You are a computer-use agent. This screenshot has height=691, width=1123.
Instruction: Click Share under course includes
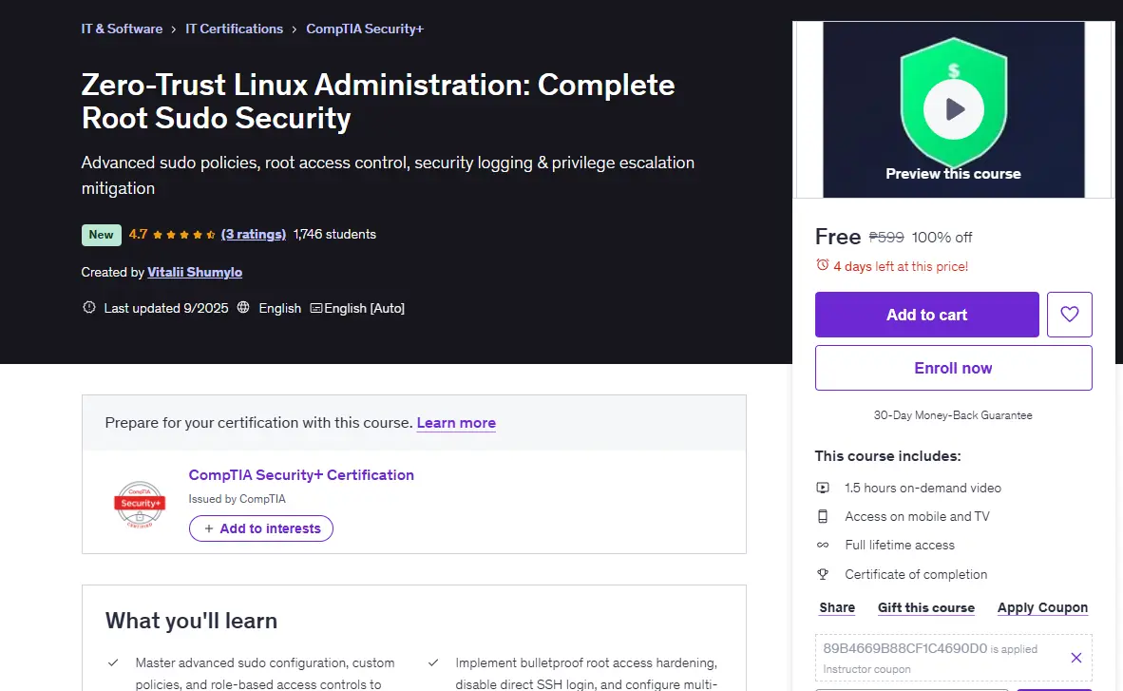pos(837,608)
